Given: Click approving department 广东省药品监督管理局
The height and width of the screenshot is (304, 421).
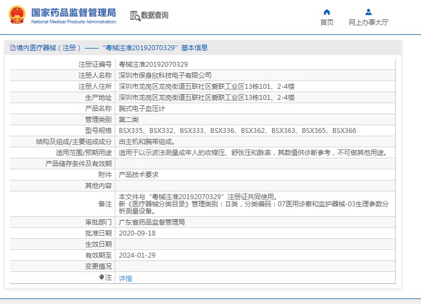Looking at the screenshot, I should 152,222.
